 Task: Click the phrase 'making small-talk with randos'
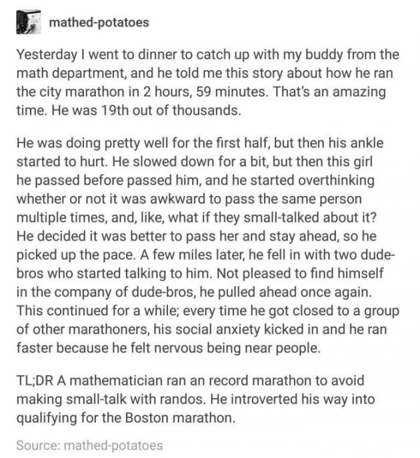click(x=111, y=399)
